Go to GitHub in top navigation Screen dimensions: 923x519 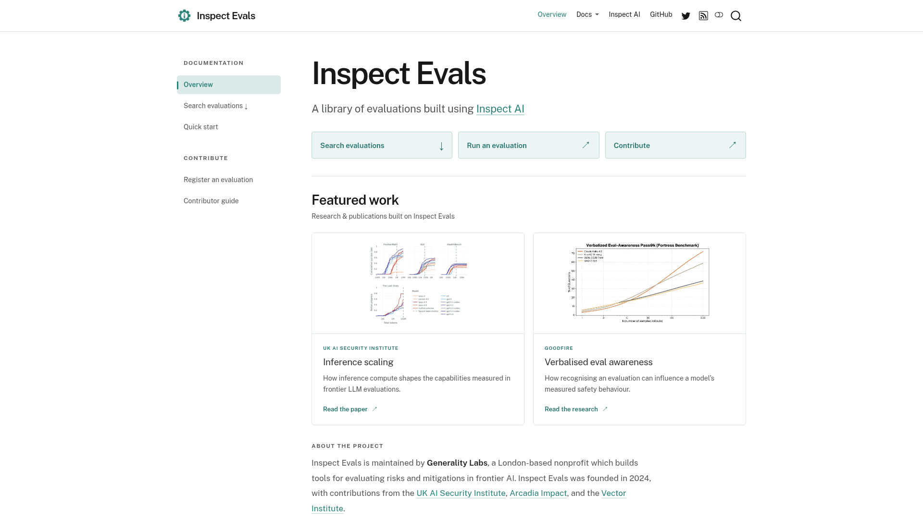click(661, 14)
